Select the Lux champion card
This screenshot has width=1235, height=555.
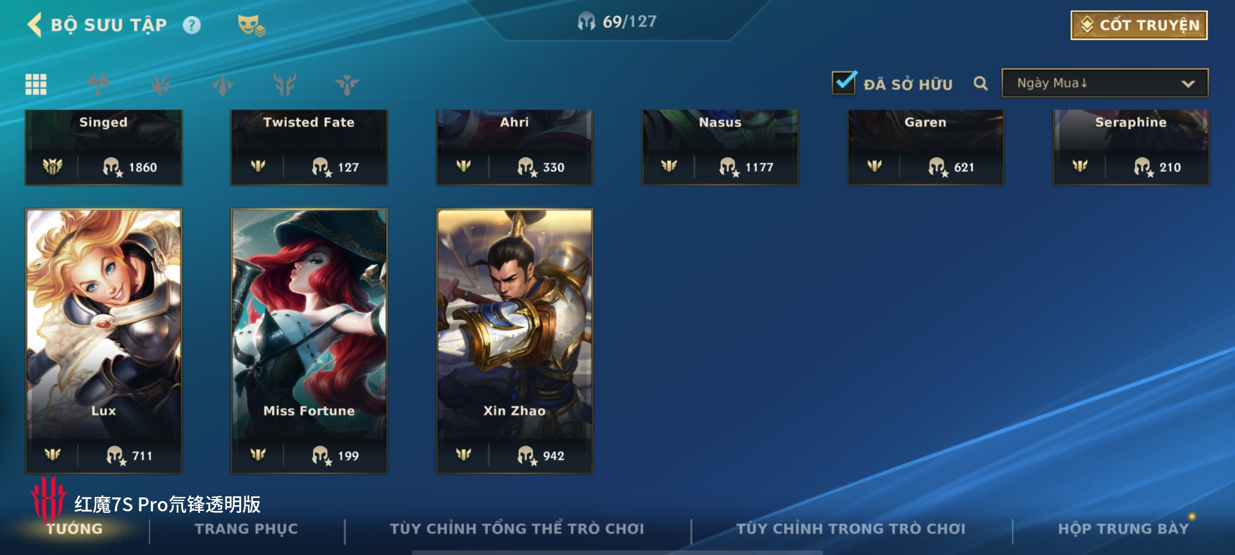click(x=103, y=341)
